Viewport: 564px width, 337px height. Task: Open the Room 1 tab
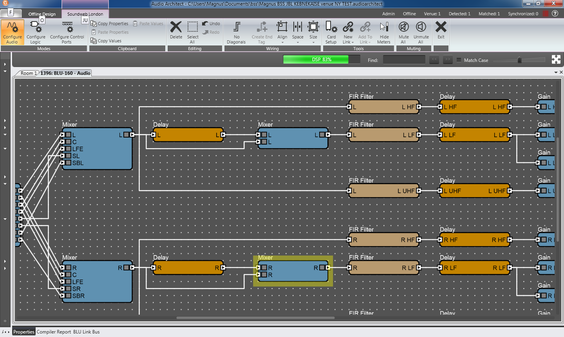coord(28,73)
